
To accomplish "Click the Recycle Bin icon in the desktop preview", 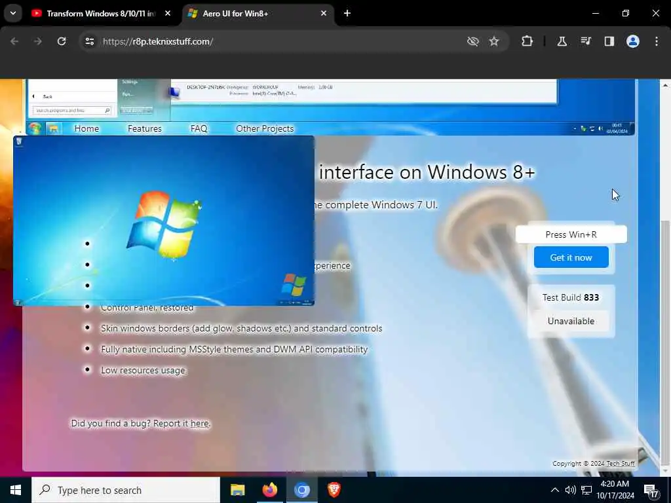I will [19, 141].
